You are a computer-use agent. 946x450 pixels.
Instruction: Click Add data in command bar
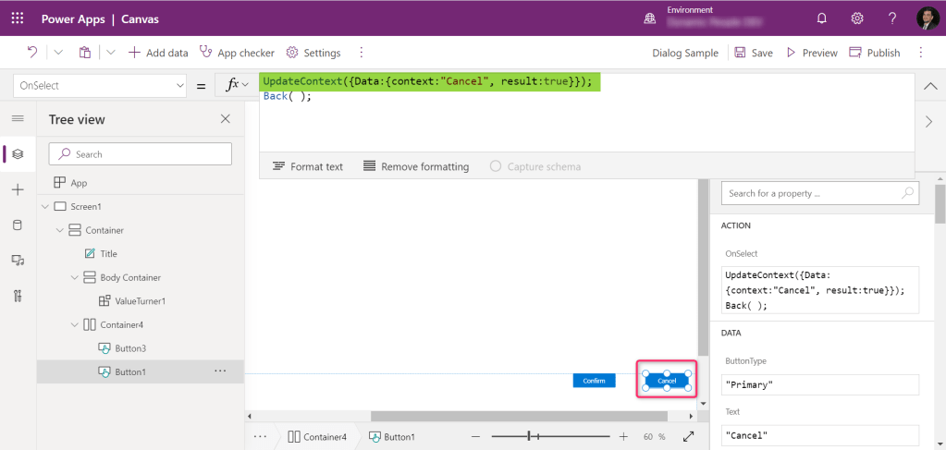(x=158, y=53)
